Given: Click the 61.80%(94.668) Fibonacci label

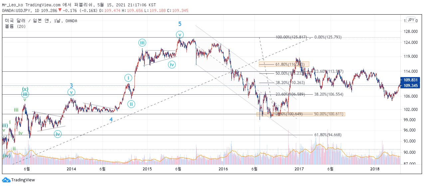Looking at the screenshot, I should (328, 135).
